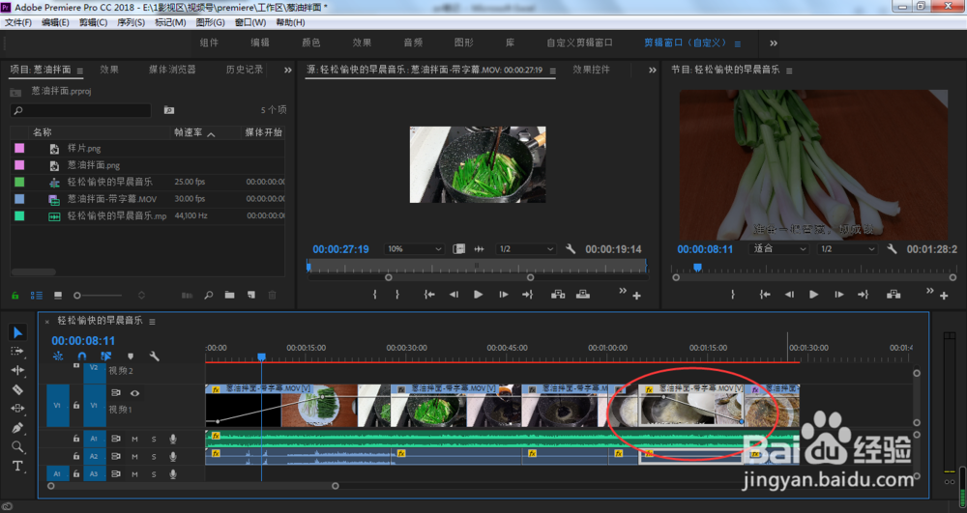
Task: Open the 文件(F) menu
Action: 18,22
